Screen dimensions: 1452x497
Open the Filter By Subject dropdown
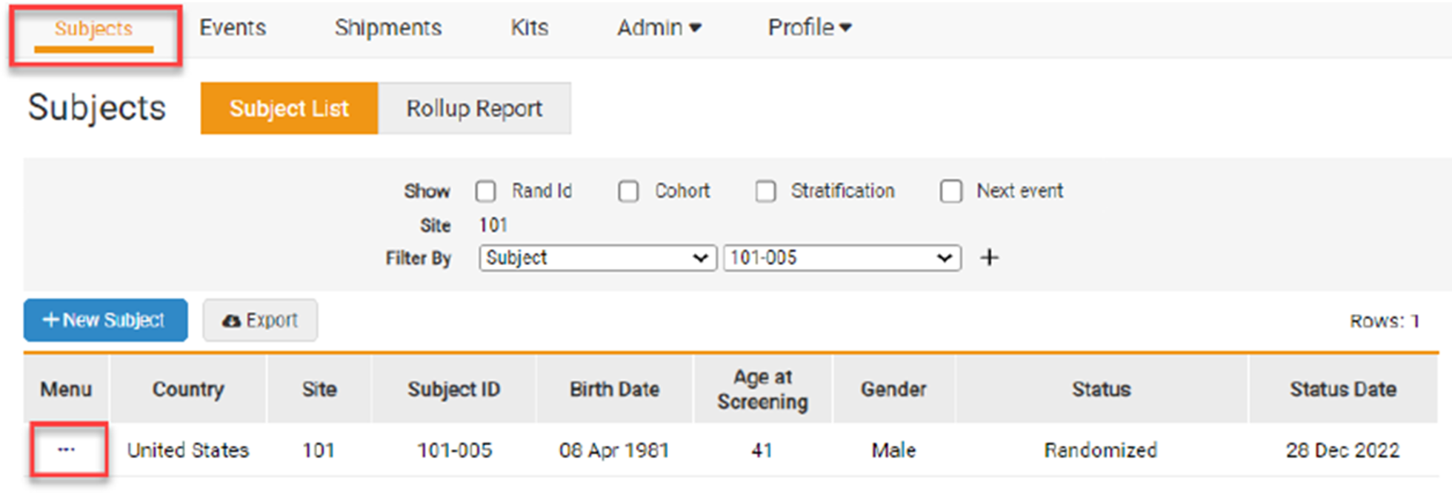(597, 258)
